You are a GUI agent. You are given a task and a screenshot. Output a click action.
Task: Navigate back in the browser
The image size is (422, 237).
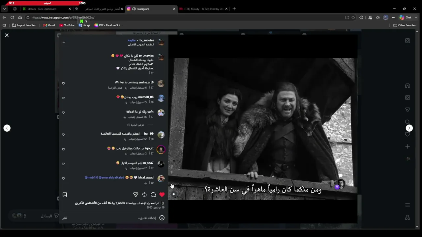4,17
